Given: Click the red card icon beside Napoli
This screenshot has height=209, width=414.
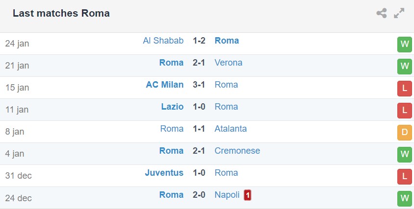Looking at the screenshot, I should pyautogui.click(x=248, y=195).
